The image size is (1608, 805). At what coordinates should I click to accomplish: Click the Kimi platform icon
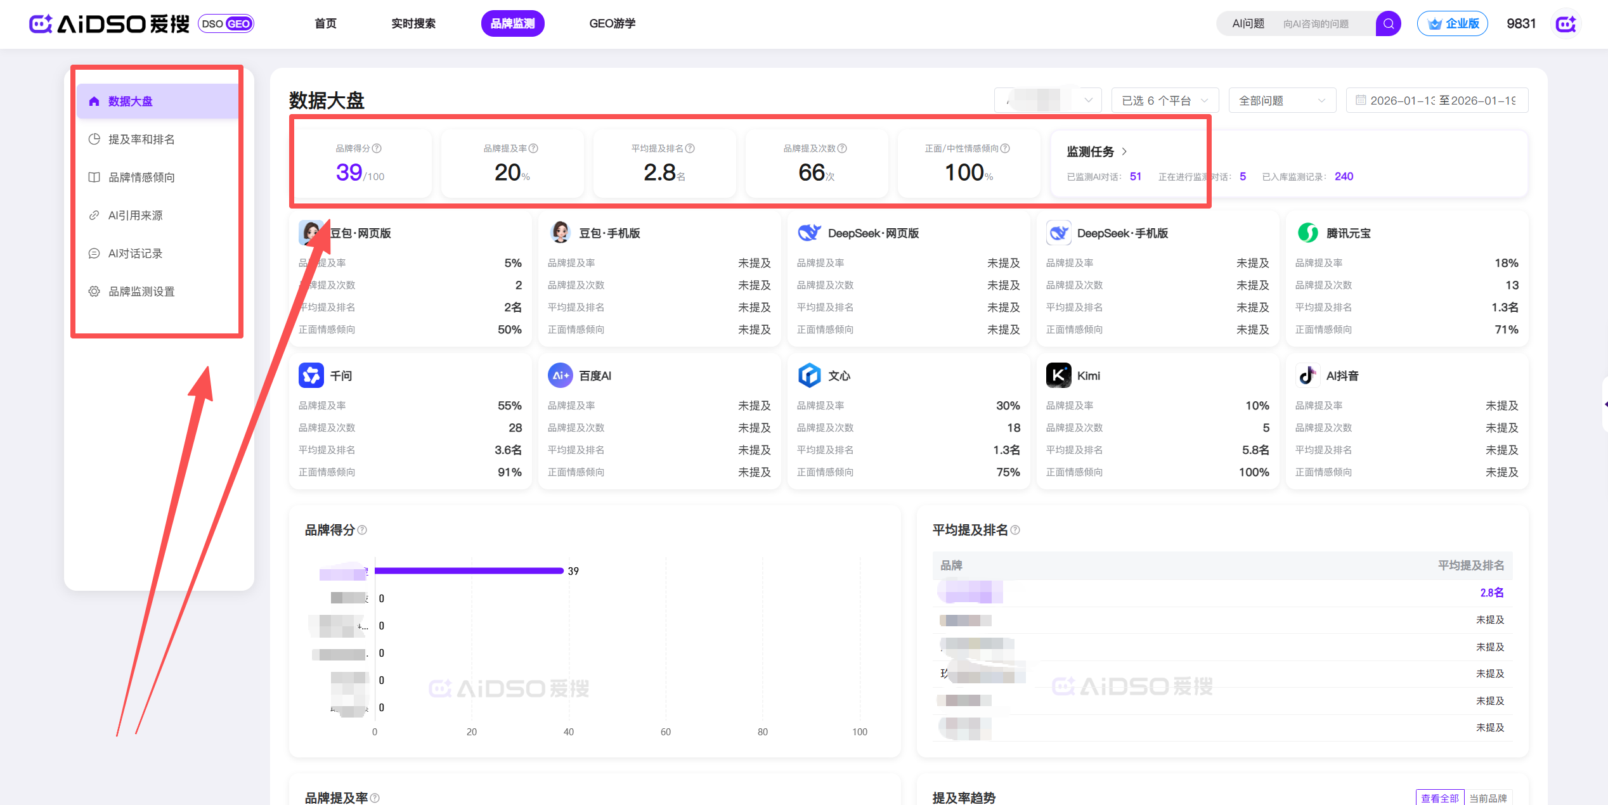[x=1058, y=375]
